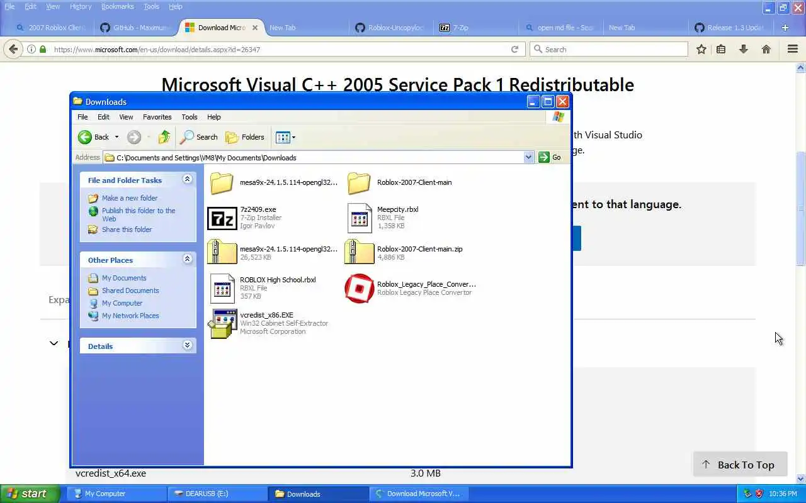Click the Back To Top button
Screen dimensions: 806x503
pos(740,465)
